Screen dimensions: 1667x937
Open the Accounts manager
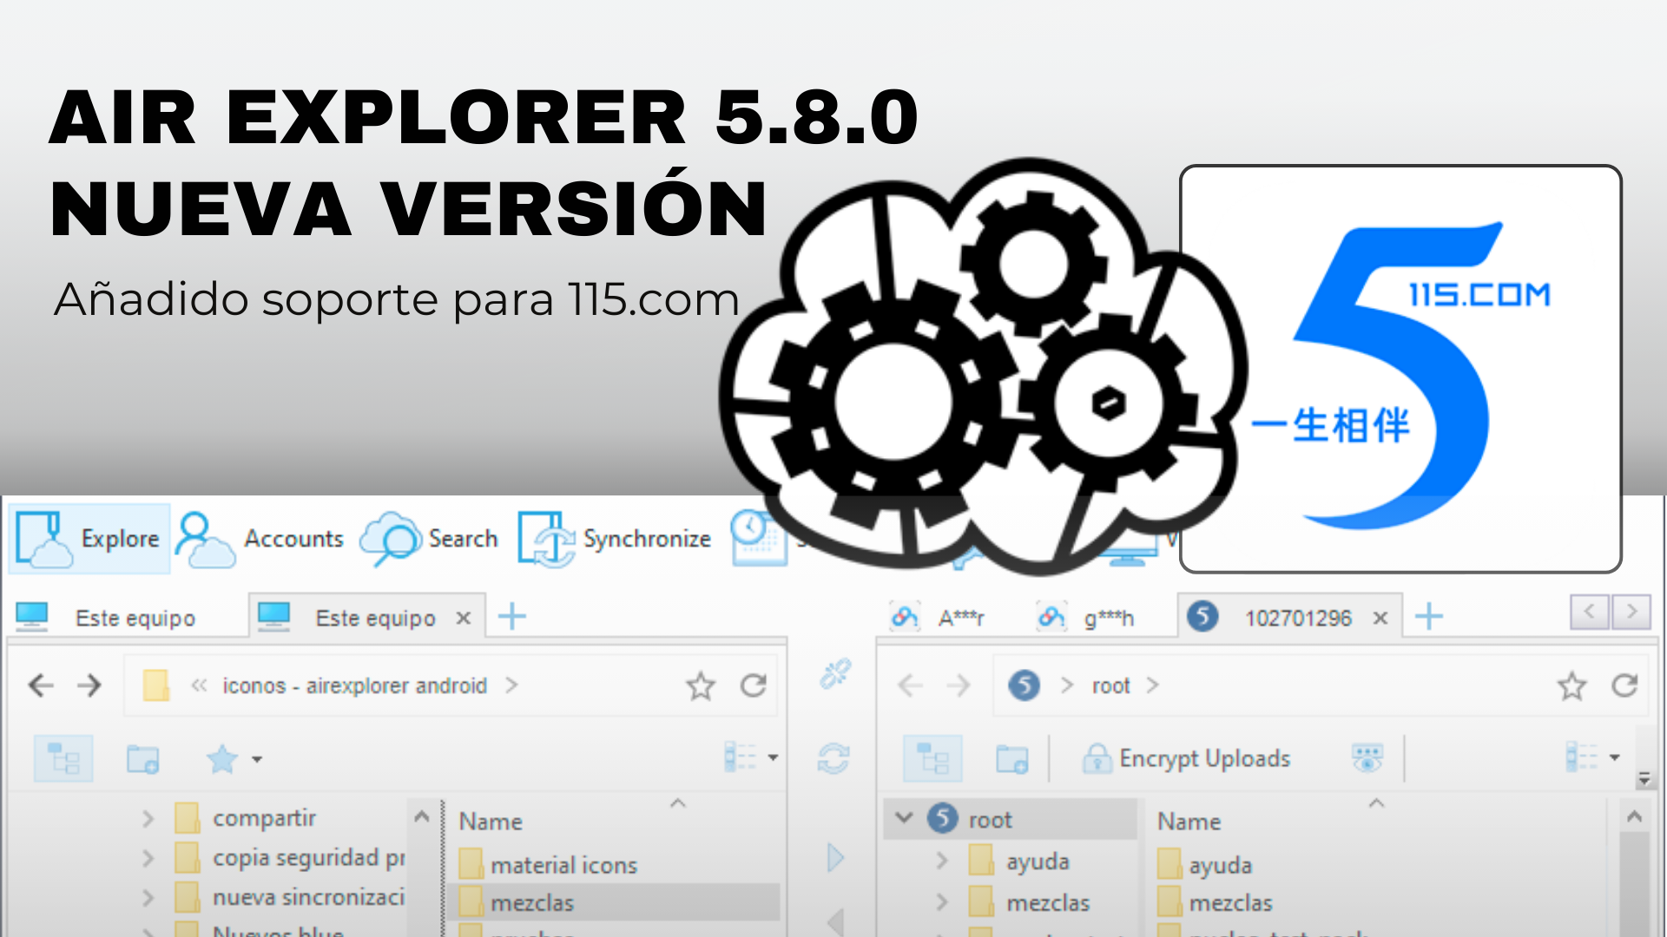coord(260,538)
